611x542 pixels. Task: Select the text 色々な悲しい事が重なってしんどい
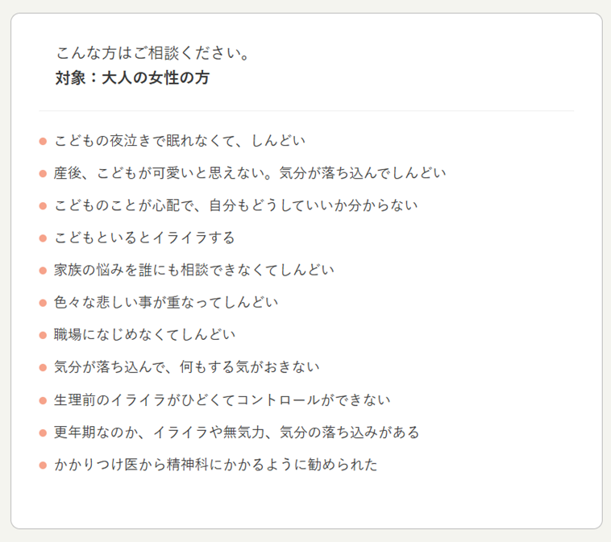pyautogui.click(x=166, y=303)
